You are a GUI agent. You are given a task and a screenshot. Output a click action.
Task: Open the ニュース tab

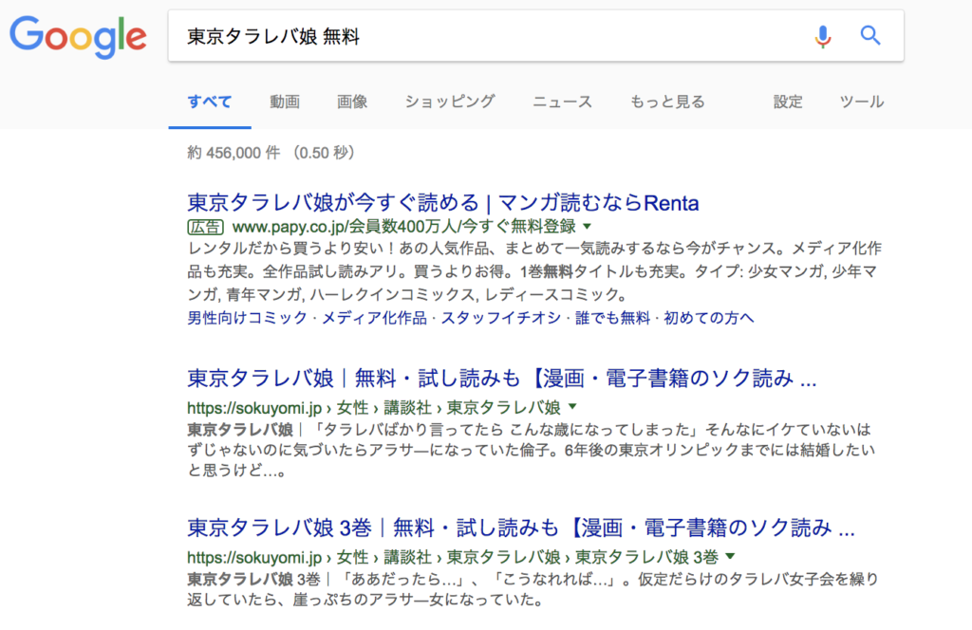point(562,102)
